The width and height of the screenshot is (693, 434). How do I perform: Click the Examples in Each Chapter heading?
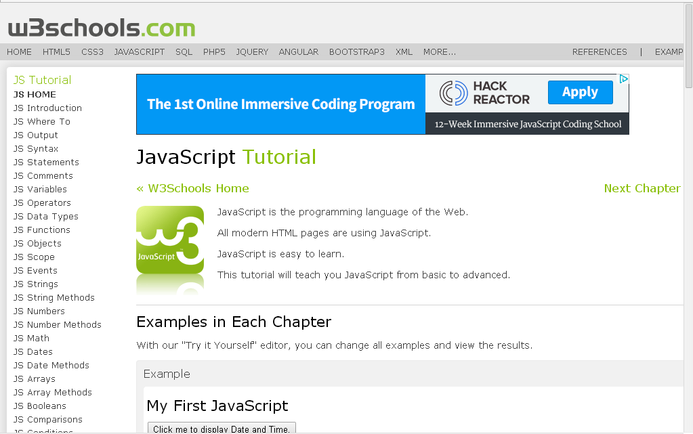(x=234, y=322)
